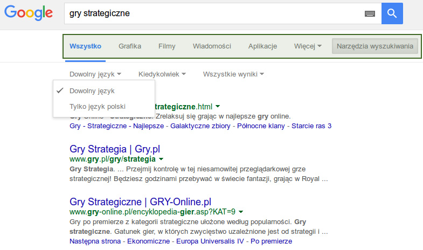Select the checked 'Dowolny język' option
The width and height of the screenshot is (423, 250).
(92, 91)
